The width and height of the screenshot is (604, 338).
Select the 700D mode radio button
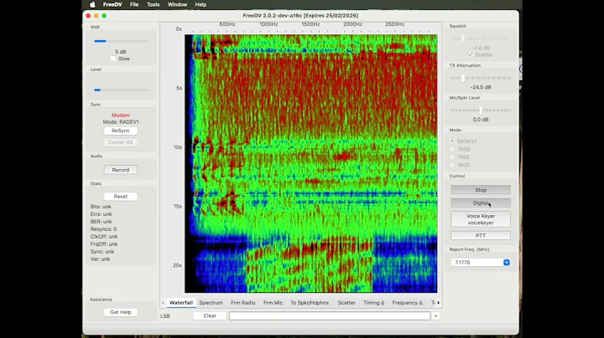click(x=453, y=150)
